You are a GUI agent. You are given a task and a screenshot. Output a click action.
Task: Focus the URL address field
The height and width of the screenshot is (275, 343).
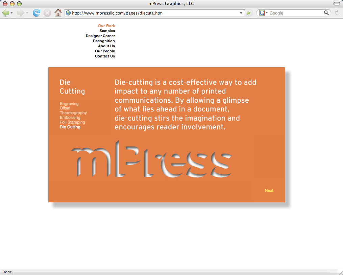click(154, 13)
